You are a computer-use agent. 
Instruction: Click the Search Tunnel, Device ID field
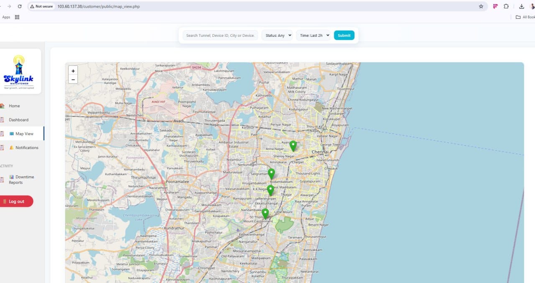[x=220, y=36]
